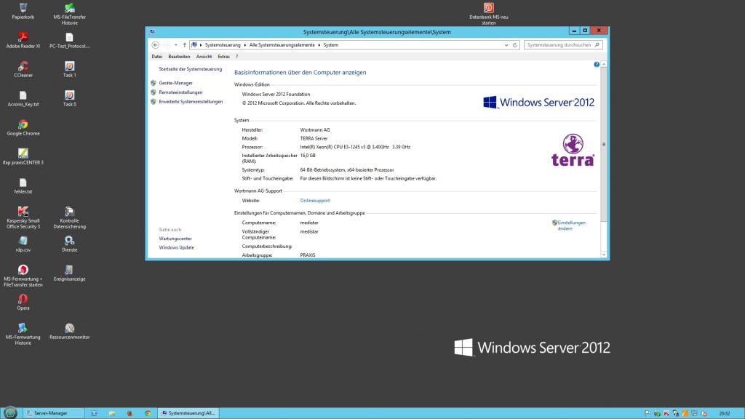This screenshot has height=419, width=745.
Task: Select the fehler.txt file icon
Action: (23, 185)
